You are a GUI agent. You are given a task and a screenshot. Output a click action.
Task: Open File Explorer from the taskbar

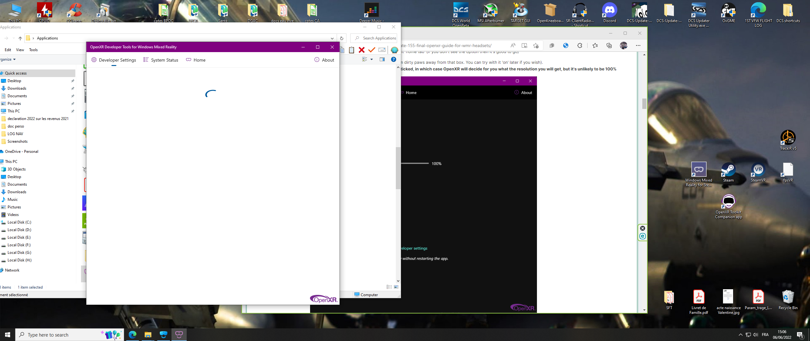(148, 335)
